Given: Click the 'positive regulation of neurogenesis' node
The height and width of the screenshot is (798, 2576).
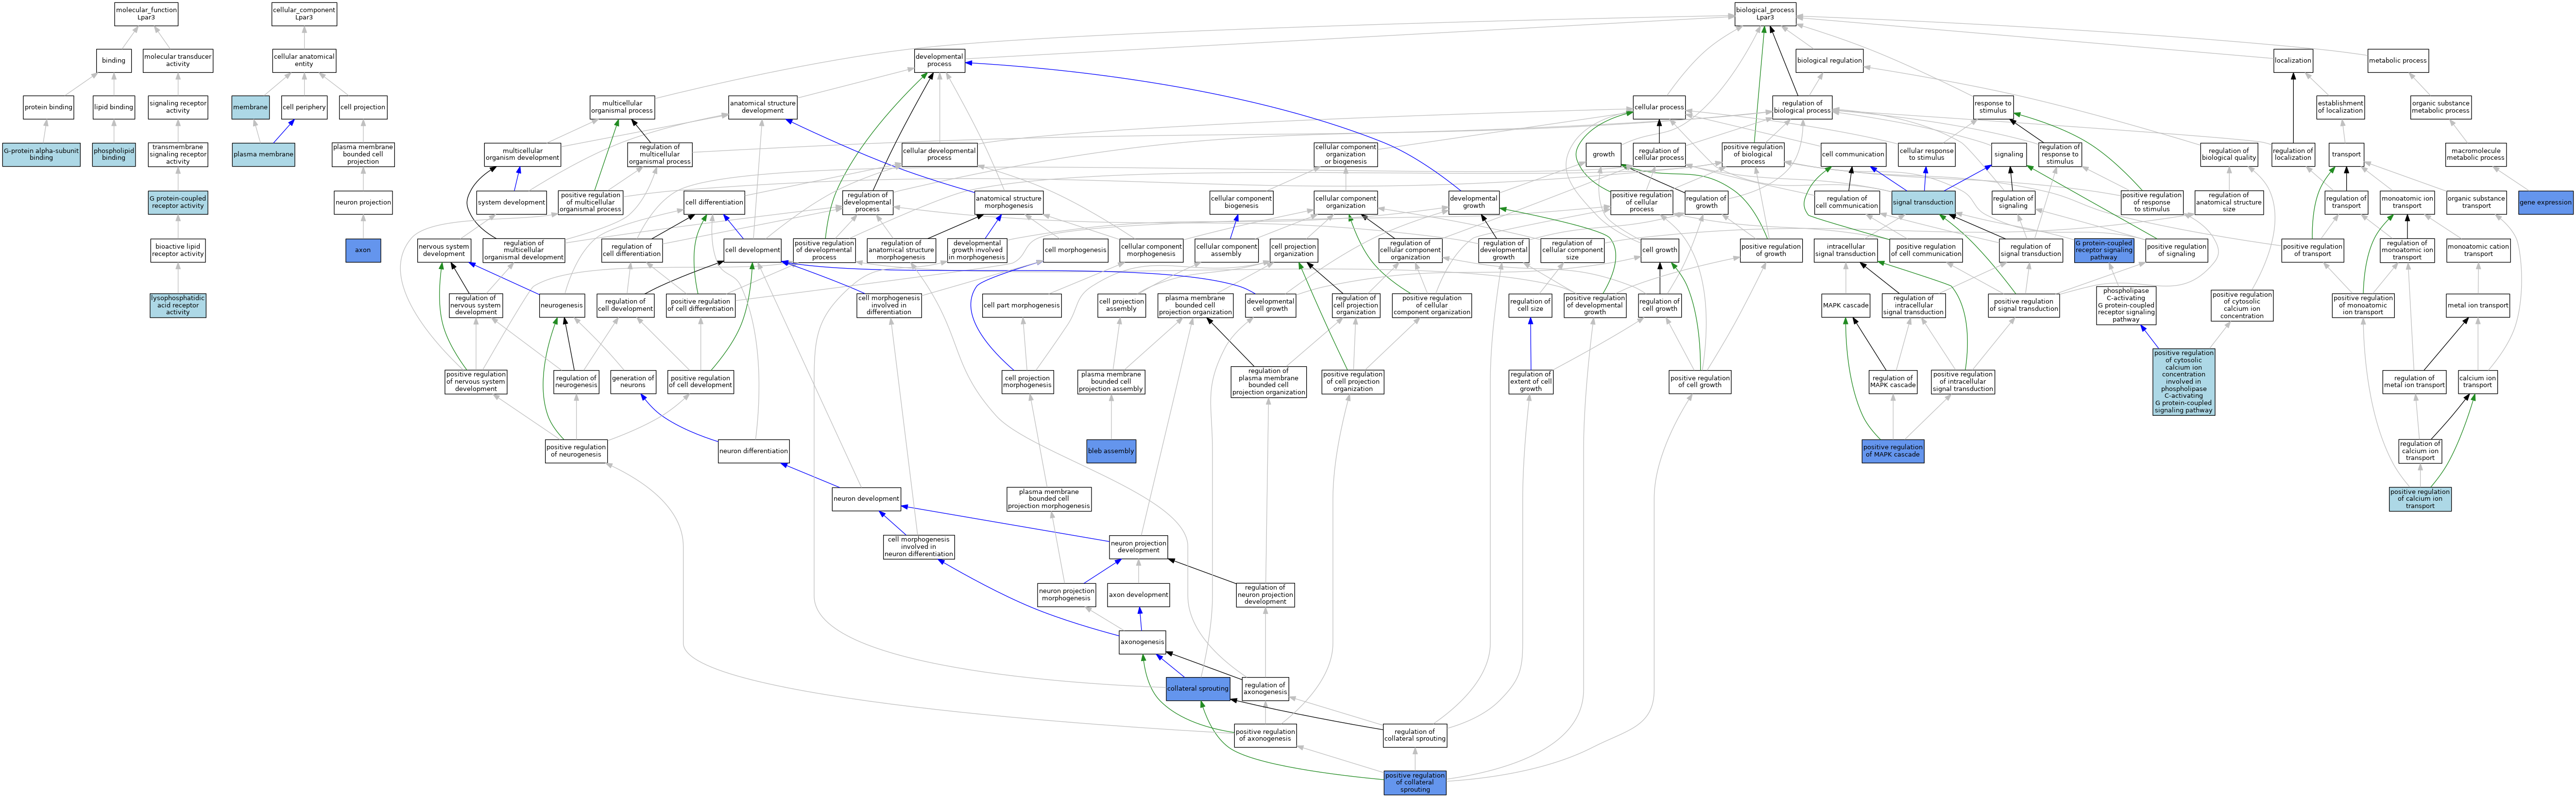Looking at the screenshot, I should [x=576, y=451].
